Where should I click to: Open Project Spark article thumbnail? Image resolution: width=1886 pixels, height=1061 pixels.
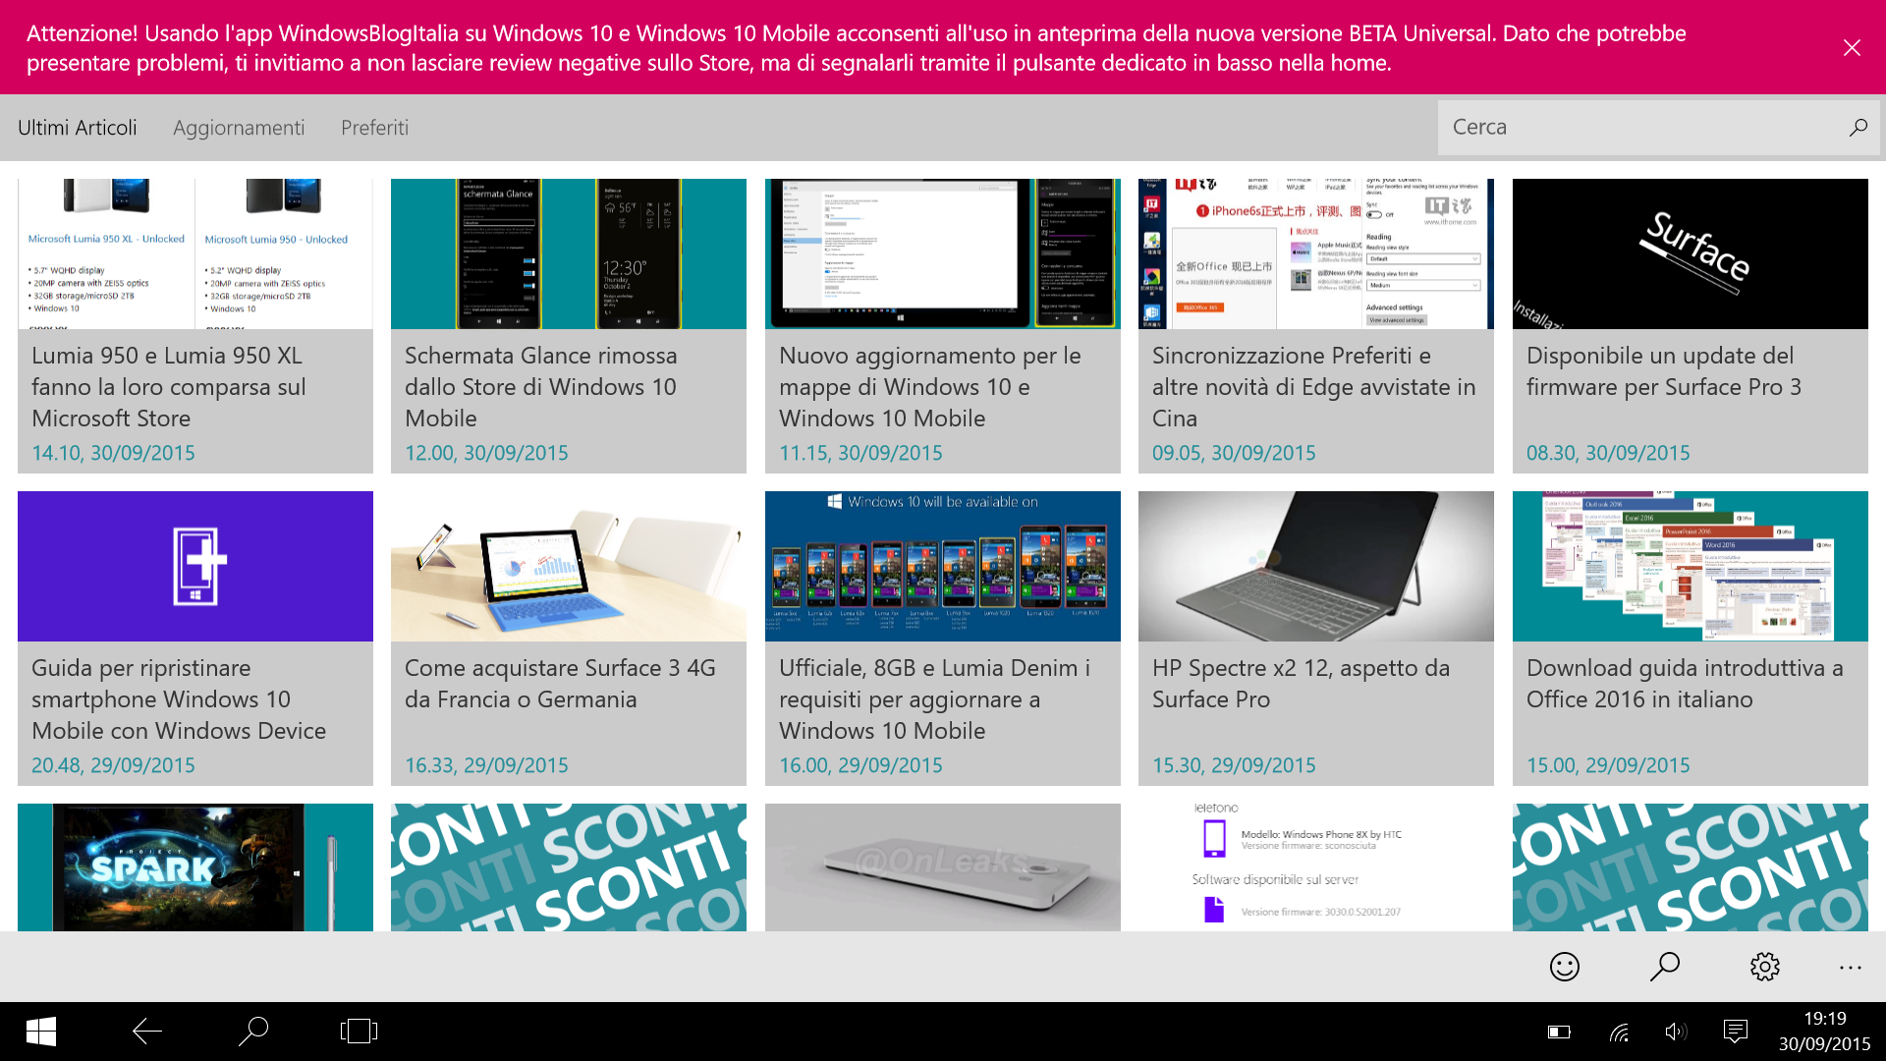[195, 867]
